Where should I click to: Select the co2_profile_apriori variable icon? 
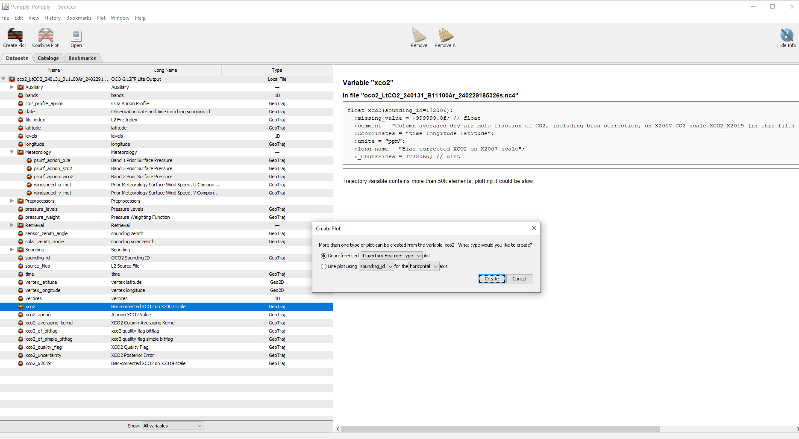pos(21,103)
